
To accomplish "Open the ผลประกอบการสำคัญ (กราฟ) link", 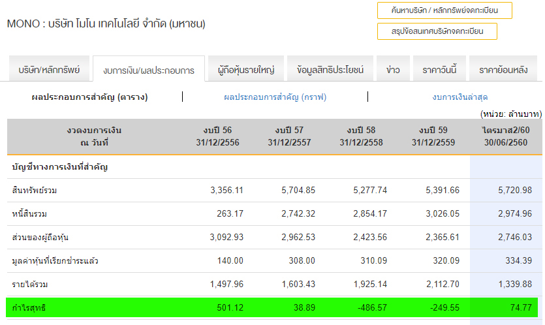I will 275,97.
